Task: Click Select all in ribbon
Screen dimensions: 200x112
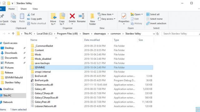Action: 153,14
